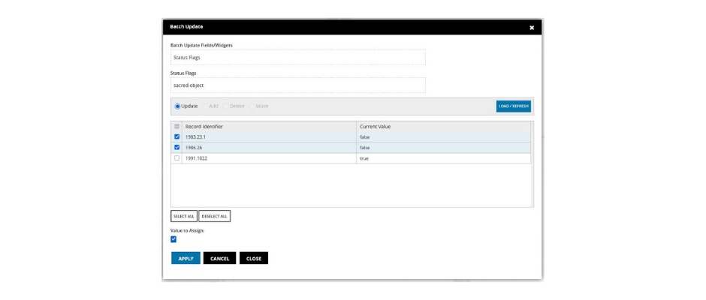Click the Batch Update Fields/Widgets input box
The image size is (706, 300).
pyautogui.click(x=297, y=58)
